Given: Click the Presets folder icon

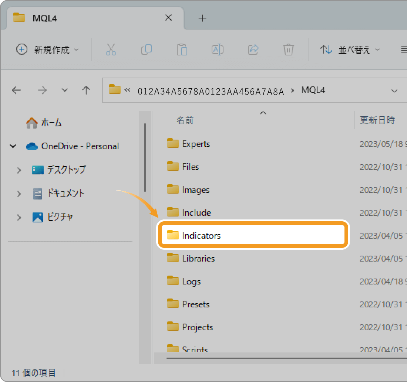Looking at the screenshot, I should coord(173,303).
